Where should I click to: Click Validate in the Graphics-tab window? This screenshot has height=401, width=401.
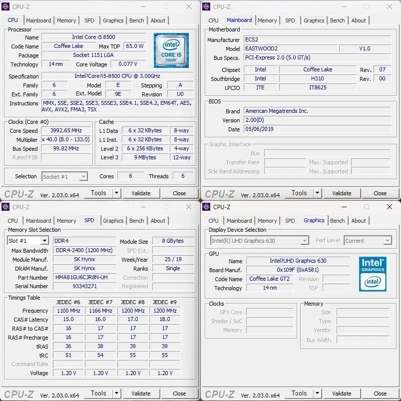click(342, 394)
